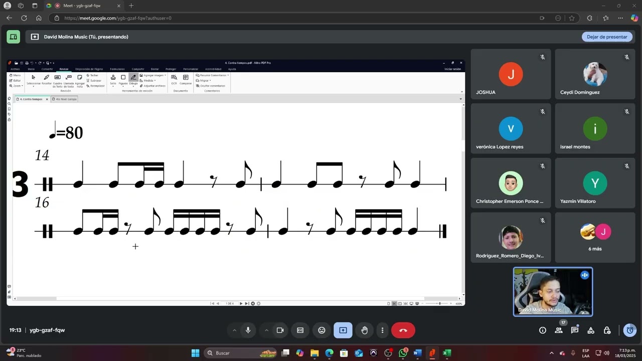Screen dimensions: 642x361
Task: Run the OCR tool
Action: [174, 80]
